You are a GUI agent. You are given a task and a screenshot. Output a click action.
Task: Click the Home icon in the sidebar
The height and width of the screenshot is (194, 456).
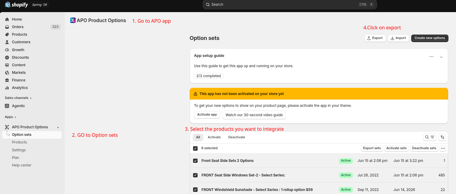[x=7, y=19]
